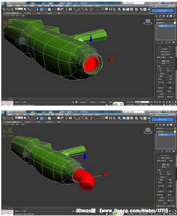
Task: Toggle 保持 UV checkbox in lower screenshot
Action: (159, 177)
